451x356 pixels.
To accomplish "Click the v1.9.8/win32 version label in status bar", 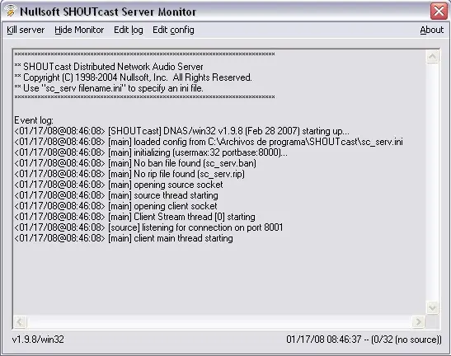I will [x=38, y=340].
